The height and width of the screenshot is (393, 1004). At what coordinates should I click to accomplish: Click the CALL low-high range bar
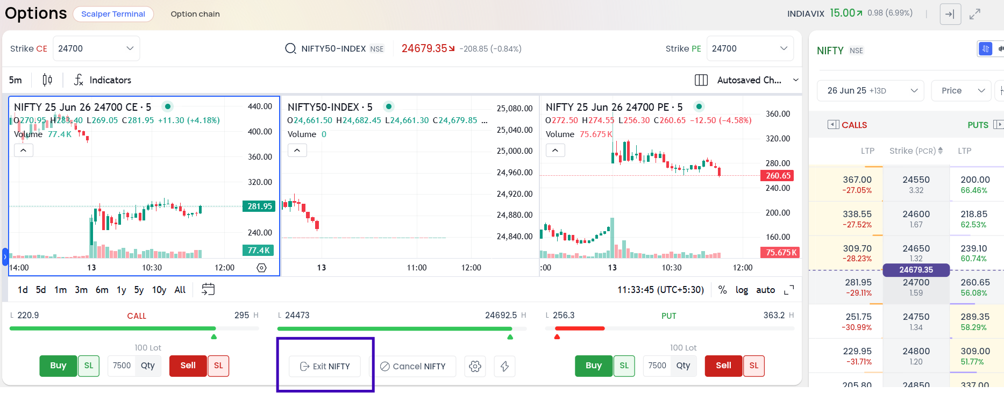click(x=134, y=328)
